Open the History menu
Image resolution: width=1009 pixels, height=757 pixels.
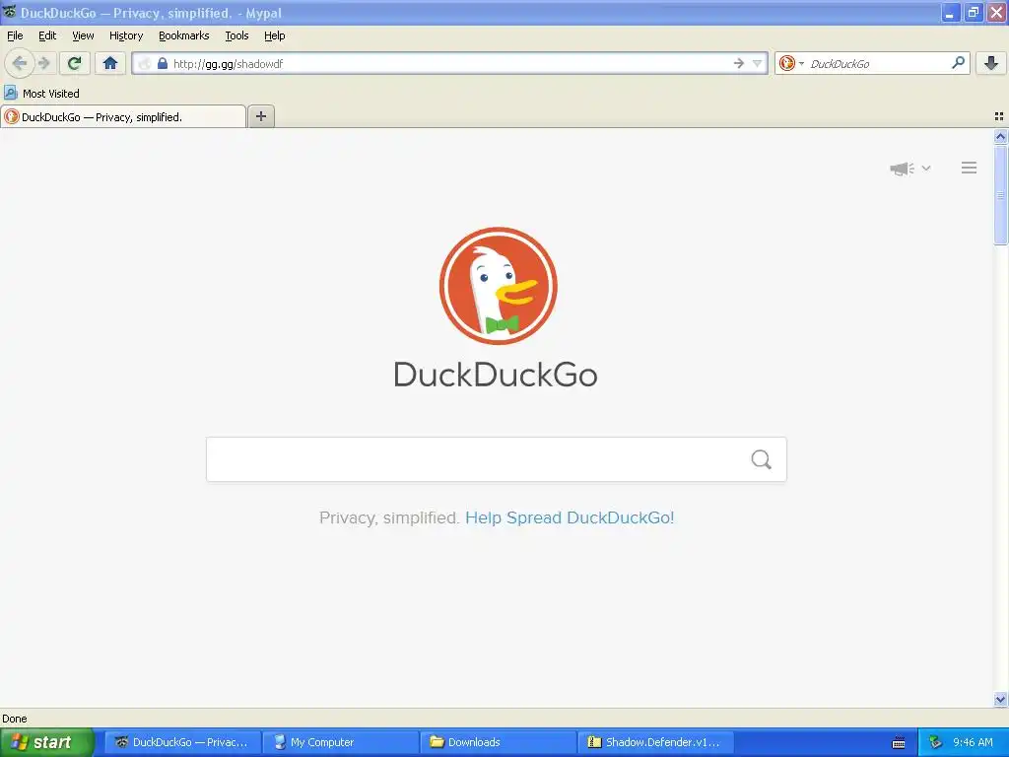pos(126,35)
